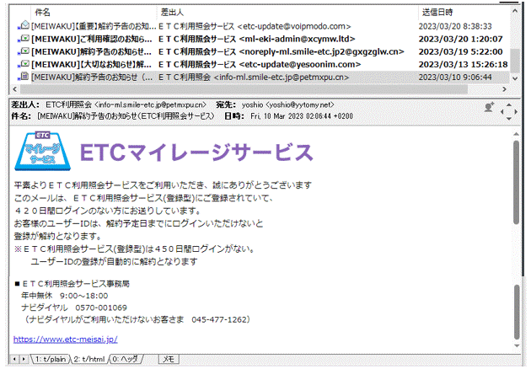Click mail icon of the noreply-ml.smile-etc message
Viewport: 531px width, 369px height.
pos(23,52)
